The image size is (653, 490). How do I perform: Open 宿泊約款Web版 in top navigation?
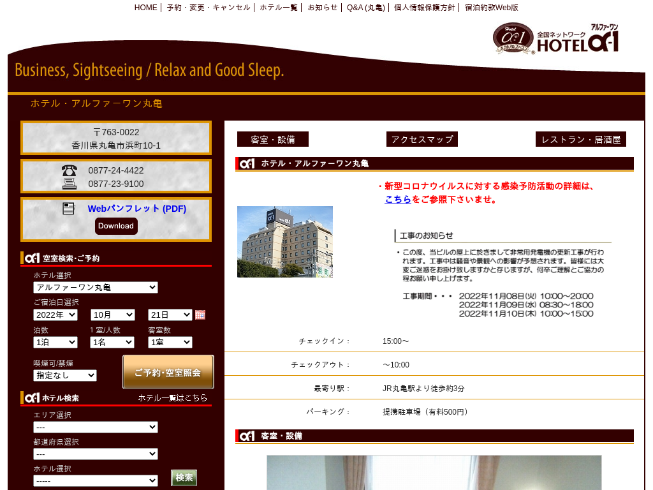pyautogui.click(x=492, y=8)
